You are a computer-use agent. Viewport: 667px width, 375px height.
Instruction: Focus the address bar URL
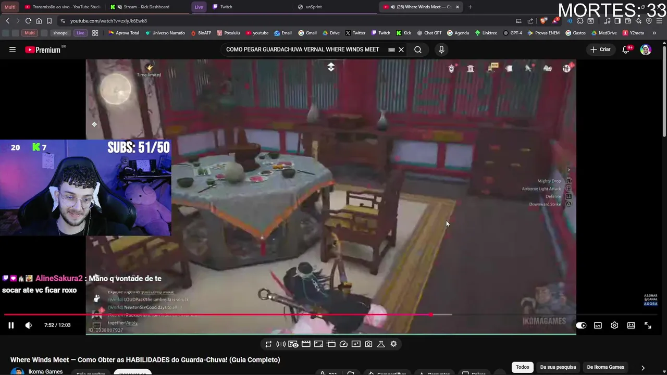[108, 21]
